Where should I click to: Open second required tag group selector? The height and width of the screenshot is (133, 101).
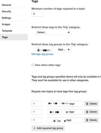click(x=65, y=112)
